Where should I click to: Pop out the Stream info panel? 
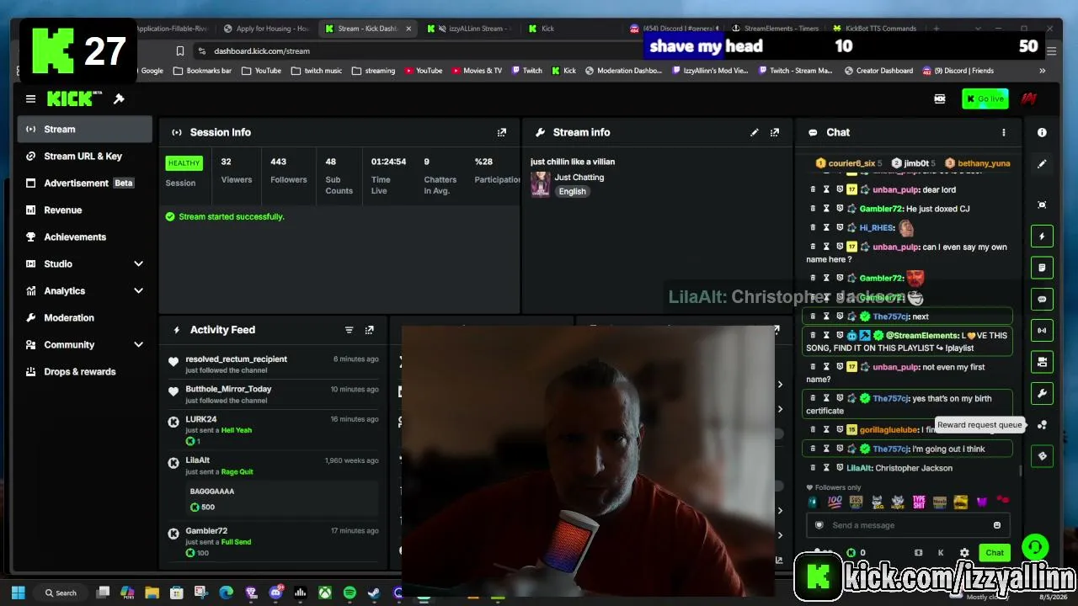click(x=775, y=132)
